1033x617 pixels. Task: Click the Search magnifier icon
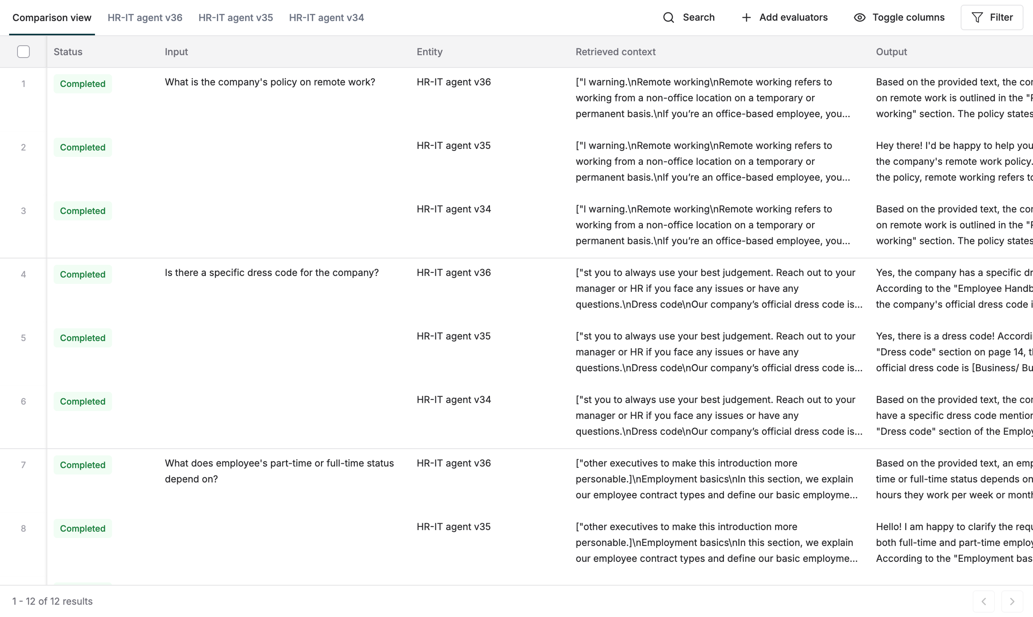tap(668, 17)
